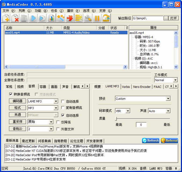Click the output path input field
The width and height of the screenshot is (182, 172).
coord(148,18)
